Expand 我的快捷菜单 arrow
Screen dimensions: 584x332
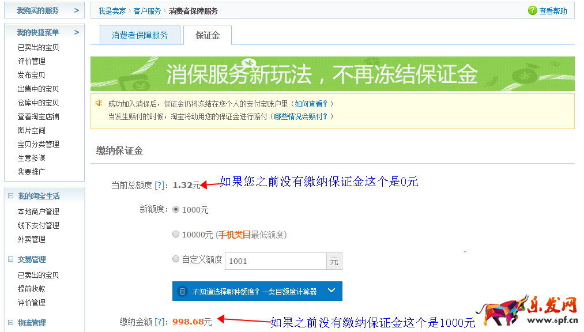pos(77,32)
